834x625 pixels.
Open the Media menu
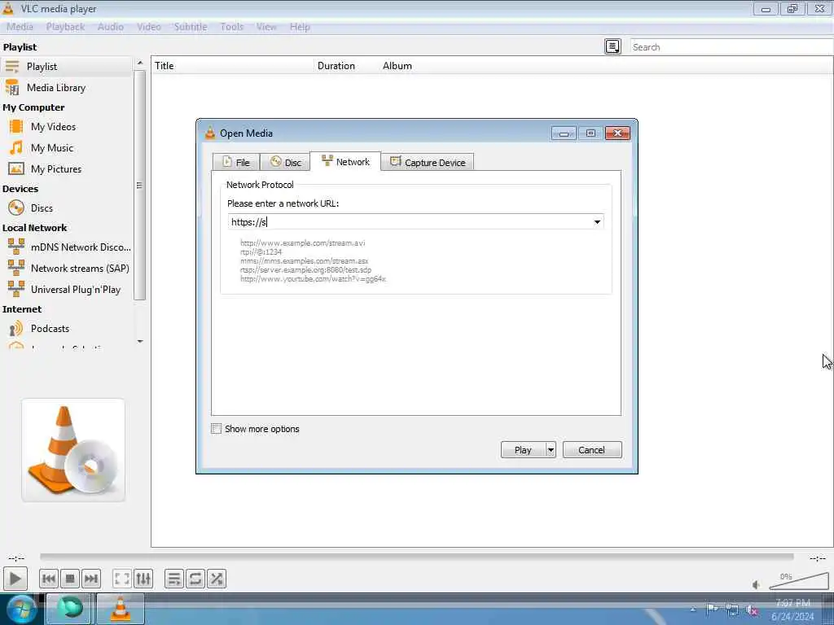tap(20, 27)
